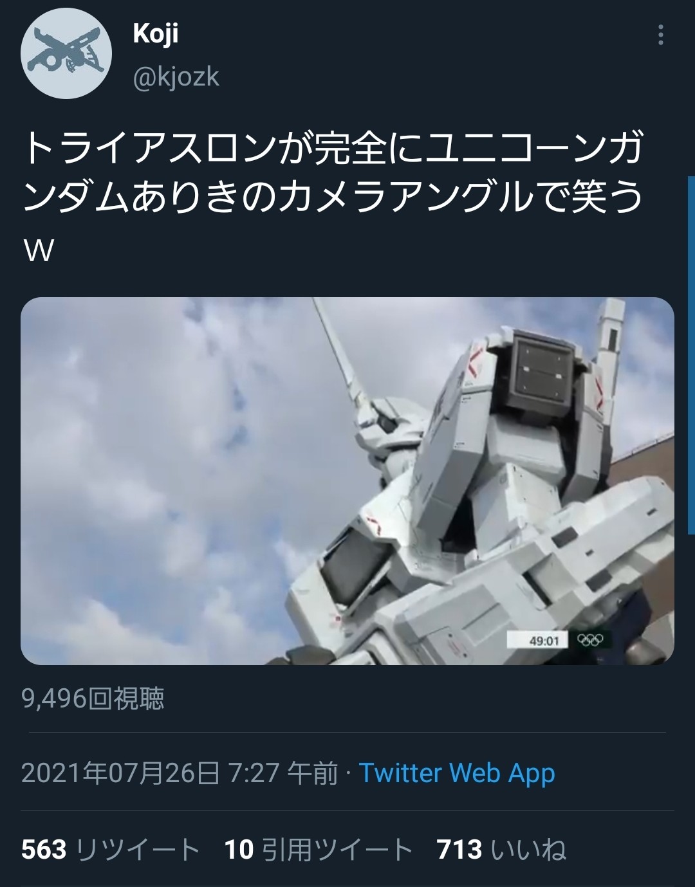Click the quote tweet count number 10
This screenshot has height=887, width=695.
tap(239, 850)
